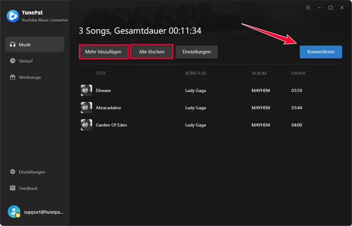Image resolution: width=352 pixels, height=226 pixels.
Task: Click Lady Gaga in the Abracadabra row
Action: click(x=196, y=108)
